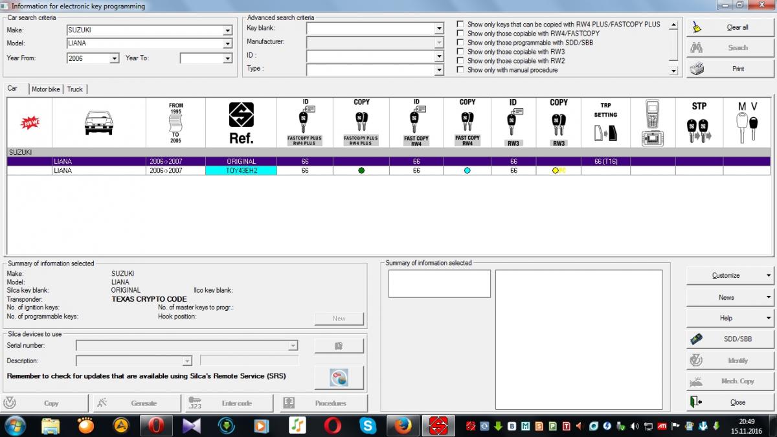Open the Year To dropdown

[x=227, y=58]
